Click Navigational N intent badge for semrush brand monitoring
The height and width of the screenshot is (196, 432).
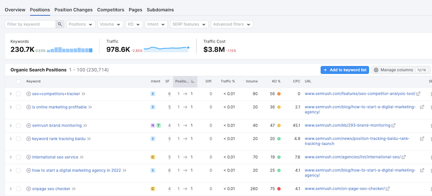coord(153,125)
